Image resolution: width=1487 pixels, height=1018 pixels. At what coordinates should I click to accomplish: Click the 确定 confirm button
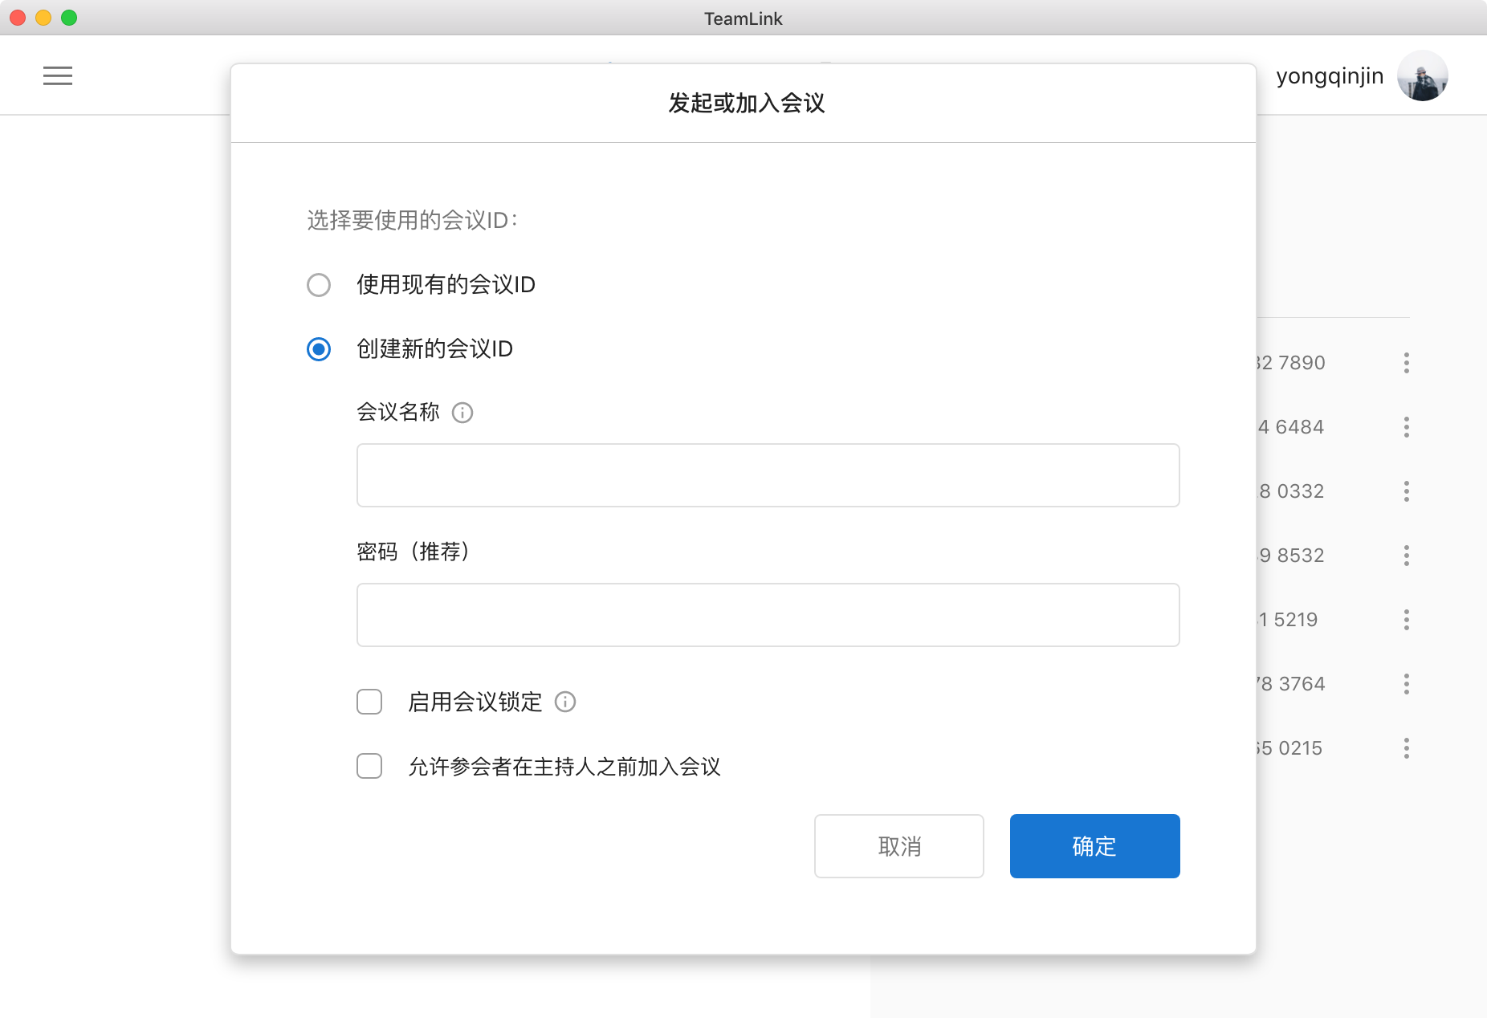(1094, 845)
